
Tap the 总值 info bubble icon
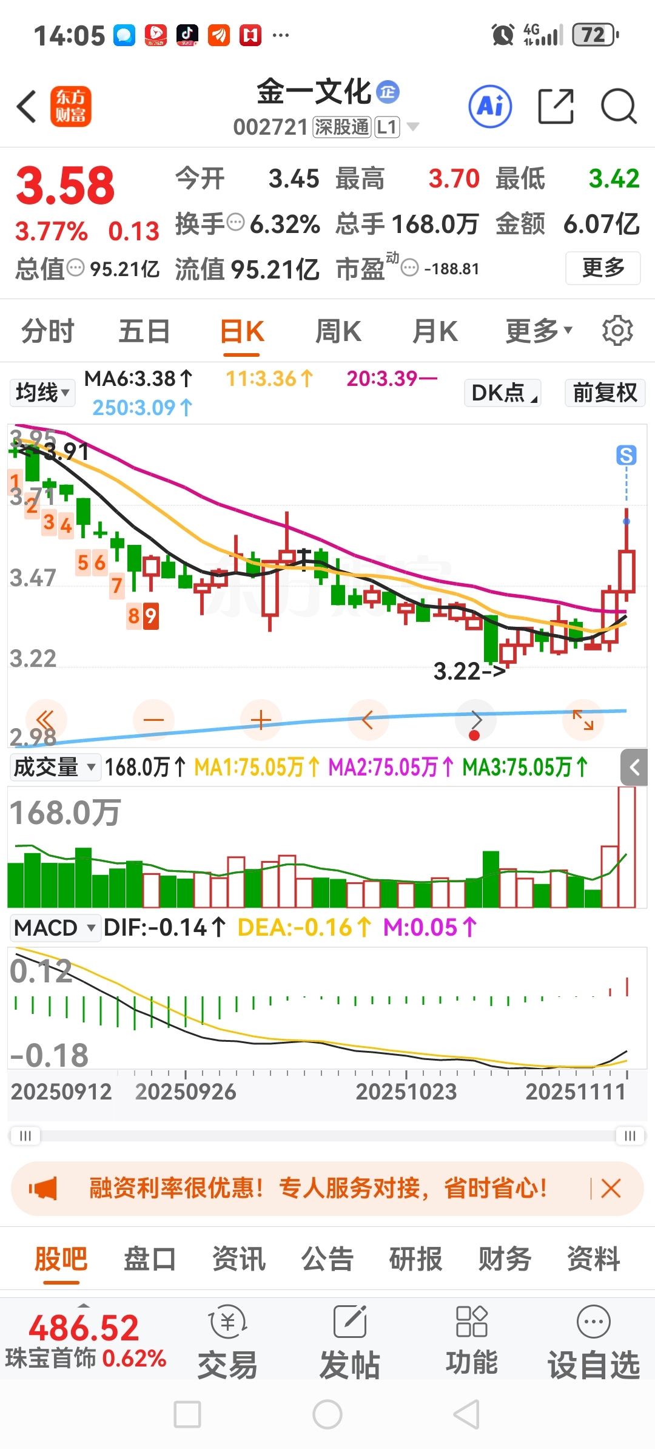(75, 268)
